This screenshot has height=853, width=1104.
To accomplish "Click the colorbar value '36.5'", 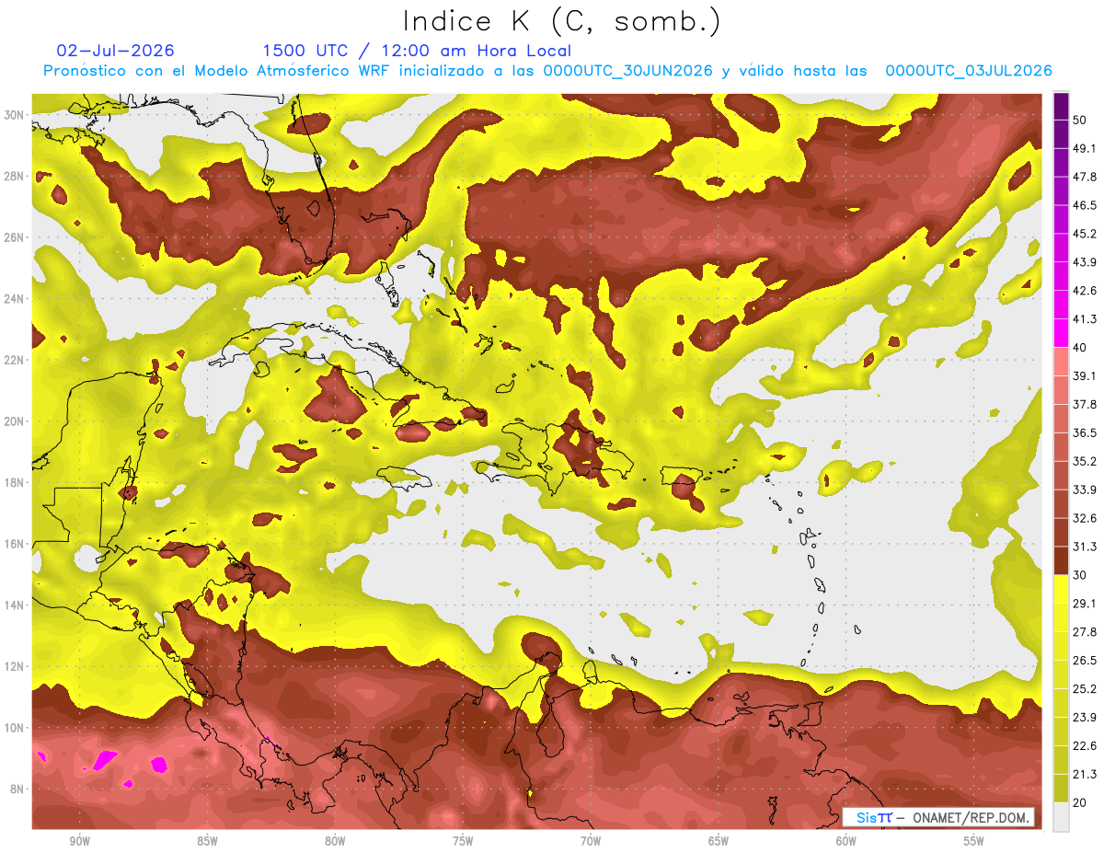I will coord(1084,433).
